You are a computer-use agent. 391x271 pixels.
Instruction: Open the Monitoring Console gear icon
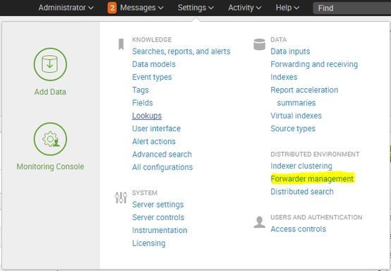50,139
